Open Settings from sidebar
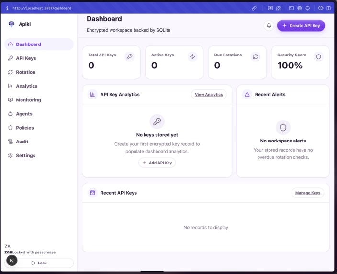 point(39,156)
